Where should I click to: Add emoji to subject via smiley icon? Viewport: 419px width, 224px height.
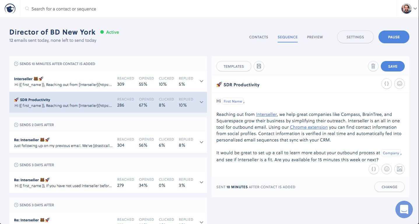(x=399, y=84)
